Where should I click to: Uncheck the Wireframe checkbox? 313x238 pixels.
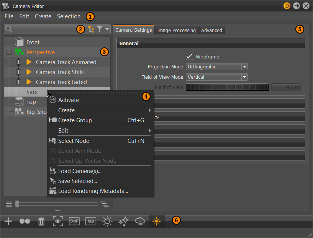(x=189, y=57)
